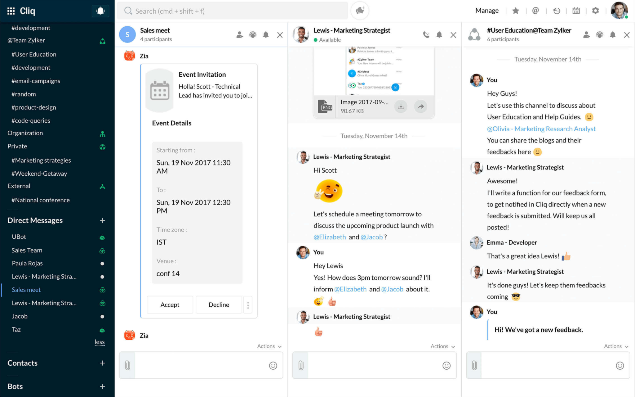The image size is (635, 397).
Task: Start an audio call with Lewis
Action: [426, 35]
